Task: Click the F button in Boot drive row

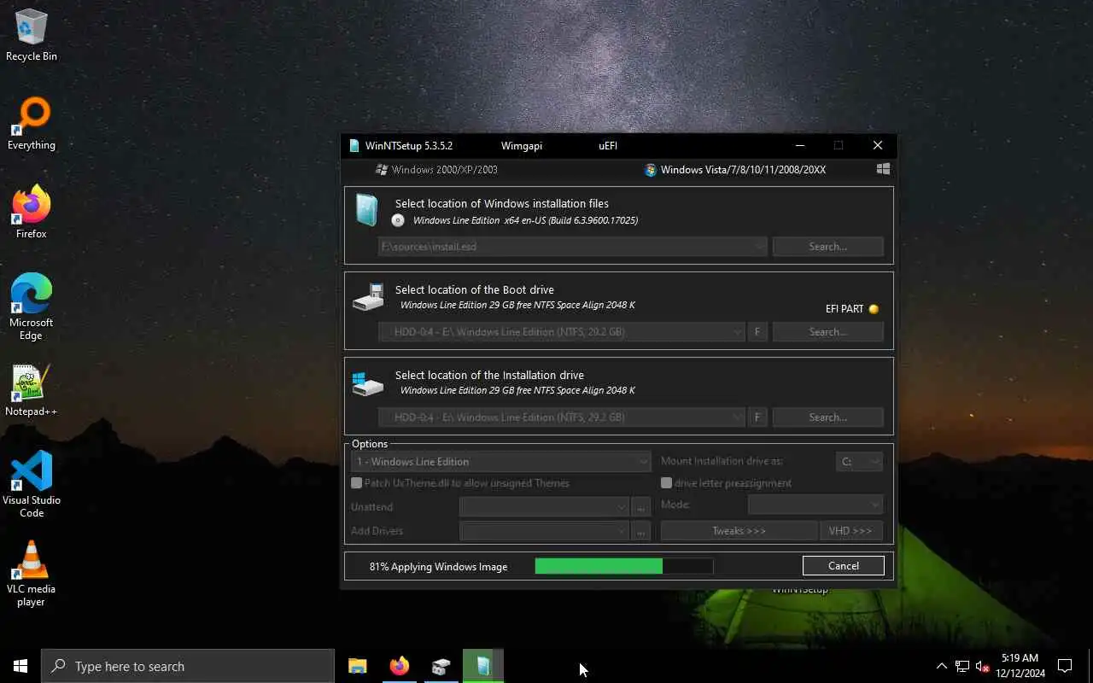Action: click(757, 332)
